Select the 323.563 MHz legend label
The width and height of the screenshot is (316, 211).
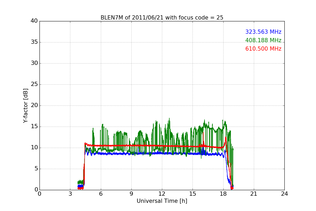click(x=263, y=32)
